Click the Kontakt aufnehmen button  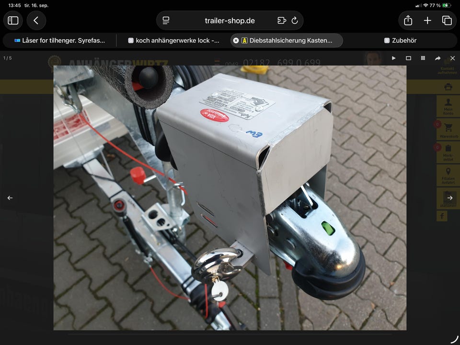[x=448, y=66]
